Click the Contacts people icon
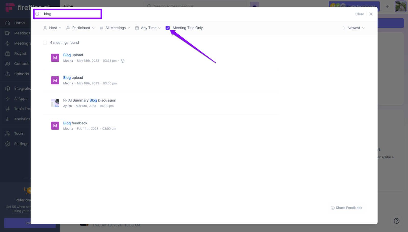 tap(8, 64)
